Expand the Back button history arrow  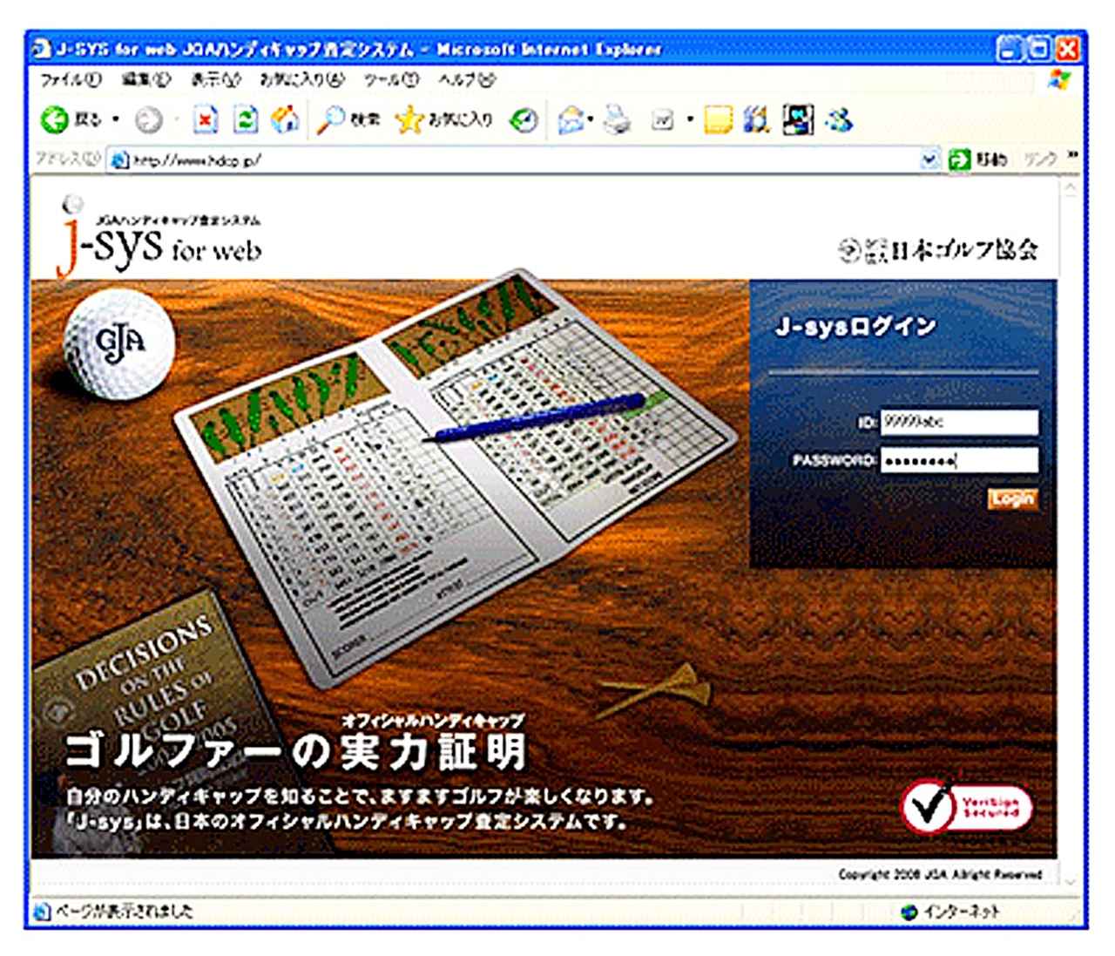[x=116, y=120]
